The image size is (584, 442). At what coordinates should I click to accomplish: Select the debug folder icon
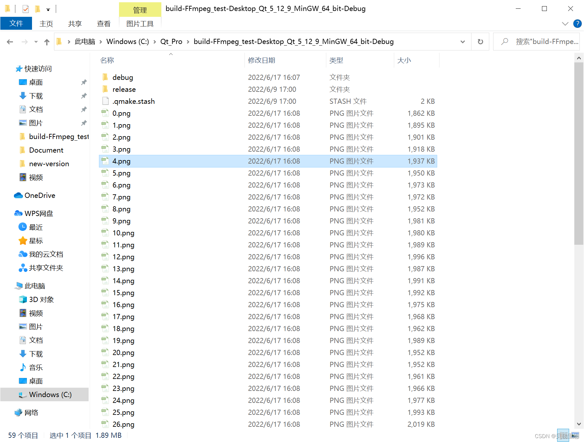coord(105,77)
